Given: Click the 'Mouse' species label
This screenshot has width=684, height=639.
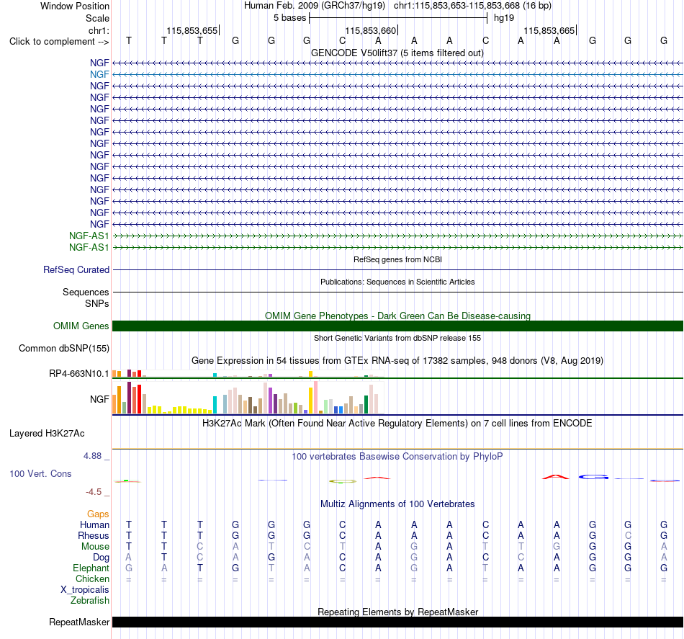Looking at the screenshot, I should click(95, 547).
